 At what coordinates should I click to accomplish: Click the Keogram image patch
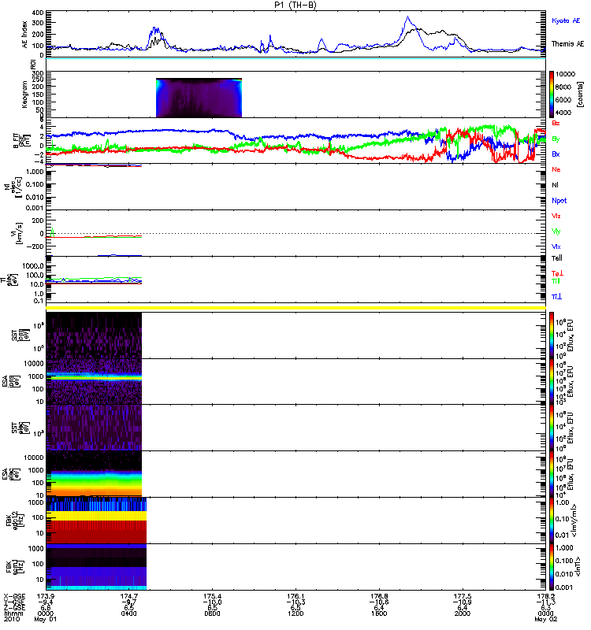[199, 98]
